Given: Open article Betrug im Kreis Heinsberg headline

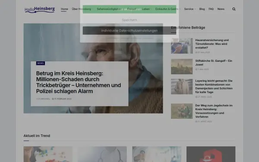Looking at the screenshot, I should coord(79,82).
